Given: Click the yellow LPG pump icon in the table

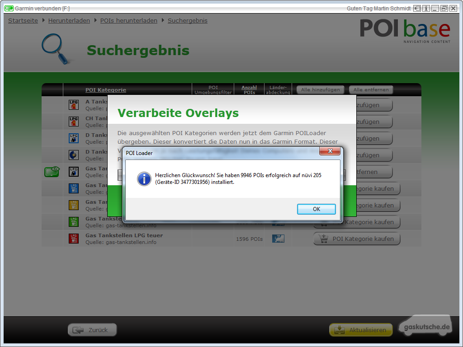Looking at the screenshot, I should tap(74, 205).
